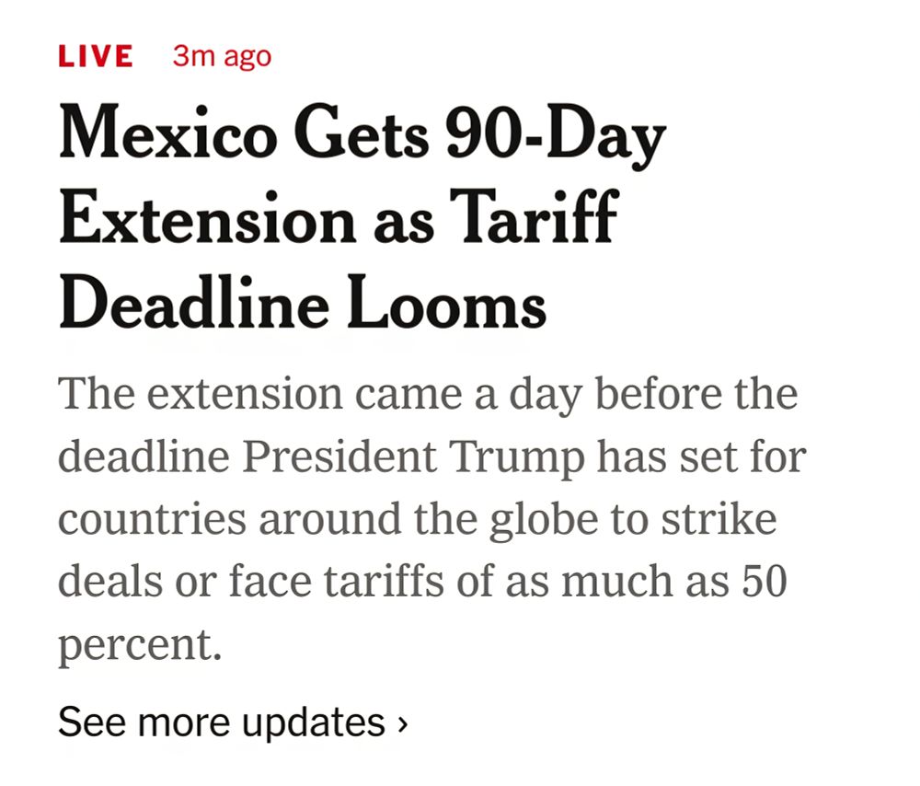
Task: Click "Extension as Tariff" headline line
Action: click(339, 218)
